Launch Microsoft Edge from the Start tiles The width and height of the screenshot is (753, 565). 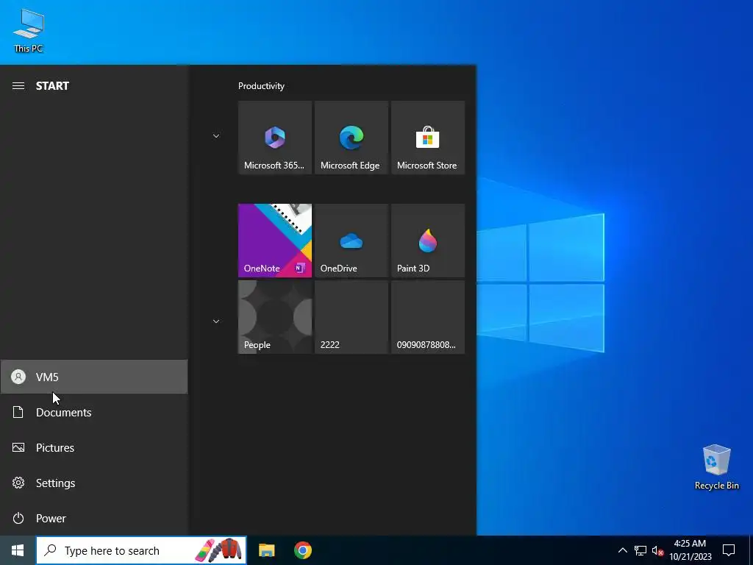click(x=351, y=138)
